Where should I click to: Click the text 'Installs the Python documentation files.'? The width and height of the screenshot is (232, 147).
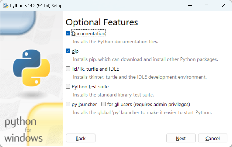[x=115, y=42]
